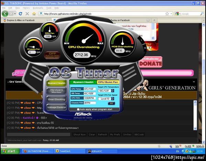Image resolution: width=206 pixels, height=161 pixels.
Task: Switch to the CPU Quiet Fan tab
Action: pyautogui.click(x=108, y=82)
